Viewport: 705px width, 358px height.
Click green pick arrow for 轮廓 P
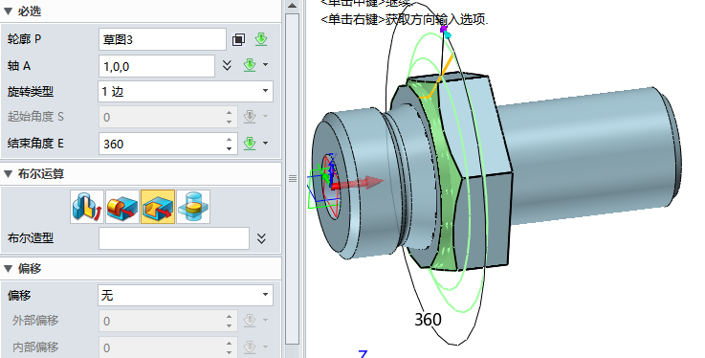(x=261, y=39)
